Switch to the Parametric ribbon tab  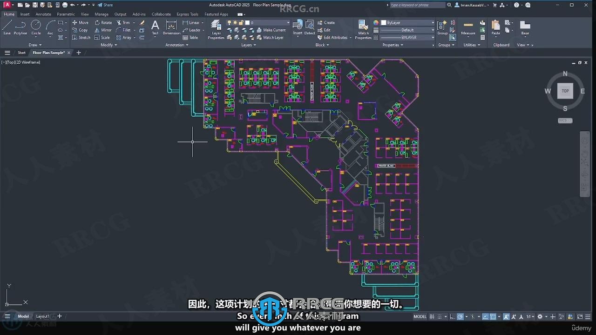66,14
